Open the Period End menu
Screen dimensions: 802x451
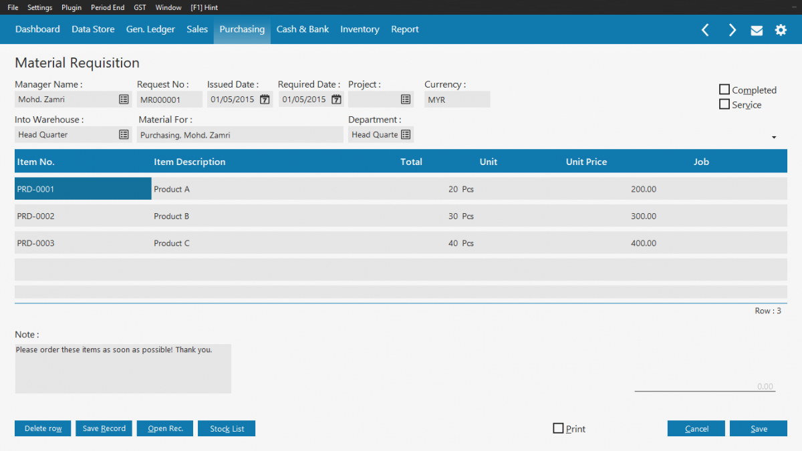(108, 7)
